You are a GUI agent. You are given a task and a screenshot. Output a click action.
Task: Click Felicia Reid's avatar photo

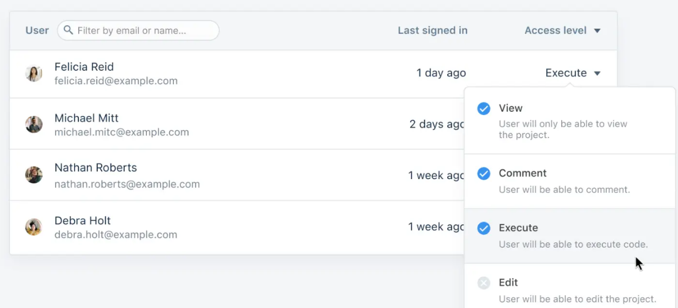34,73
